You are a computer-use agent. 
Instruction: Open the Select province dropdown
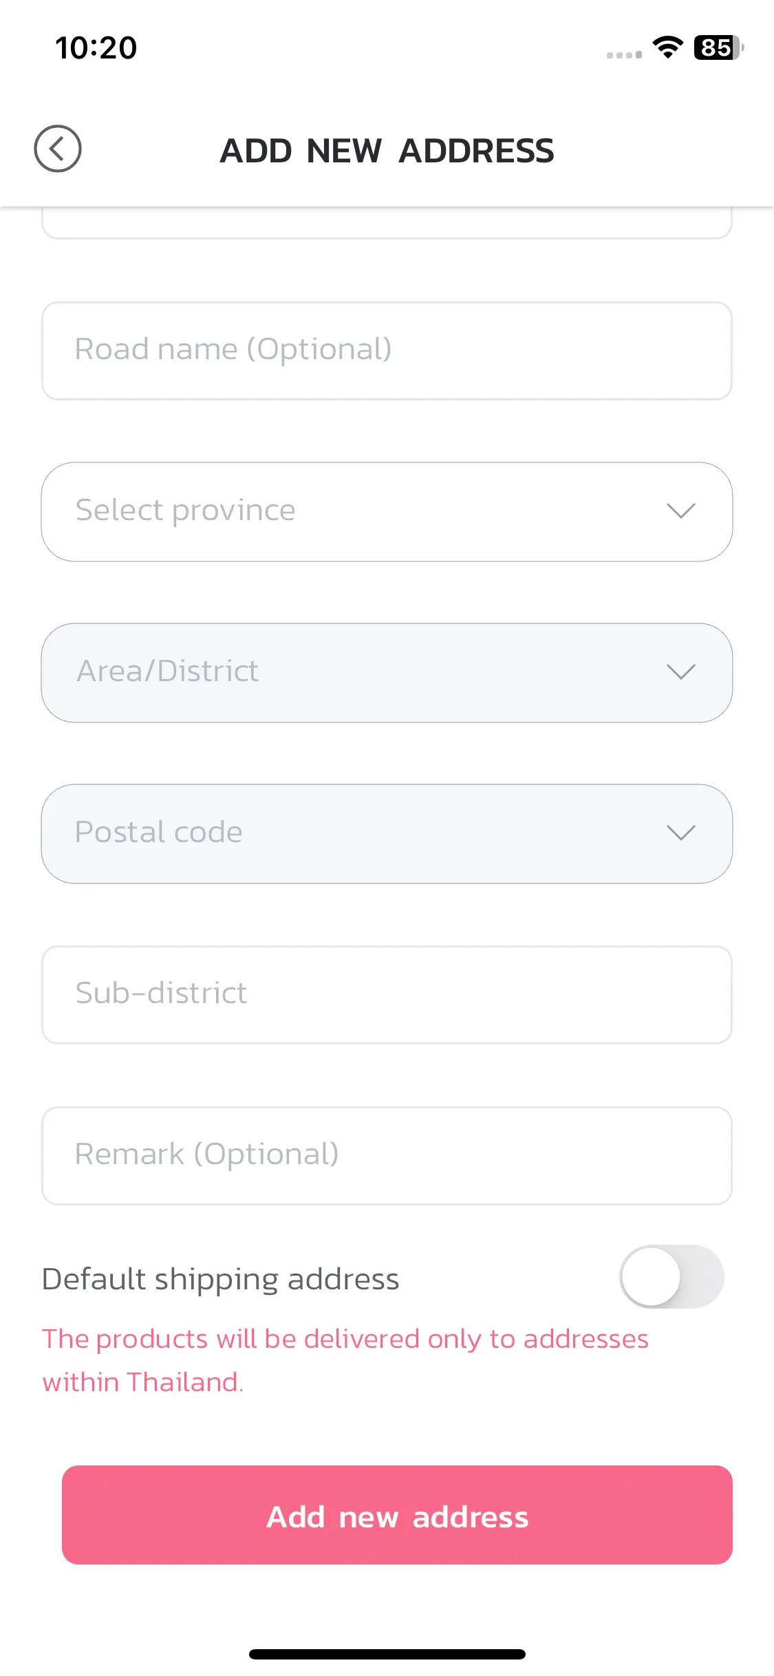click(x=387, y=512)
